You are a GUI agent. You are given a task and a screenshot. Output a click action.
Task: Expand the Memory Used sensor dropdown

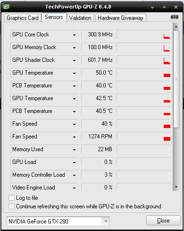(x=74, y=150)
